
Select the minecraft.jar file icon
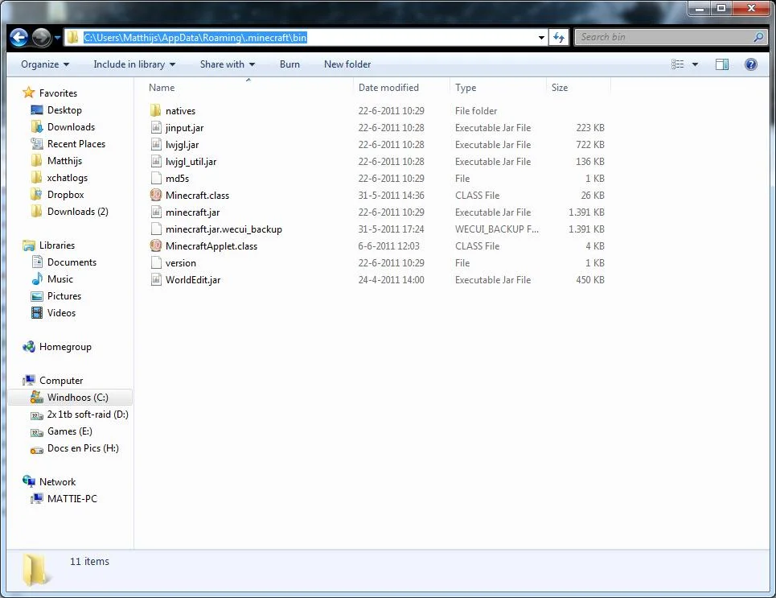tap(156, 212)
